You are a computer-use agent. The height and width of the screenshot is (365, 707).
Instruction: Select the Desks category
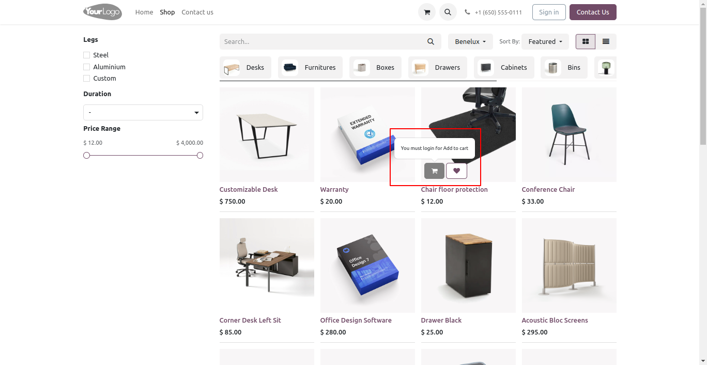[245, 67]
